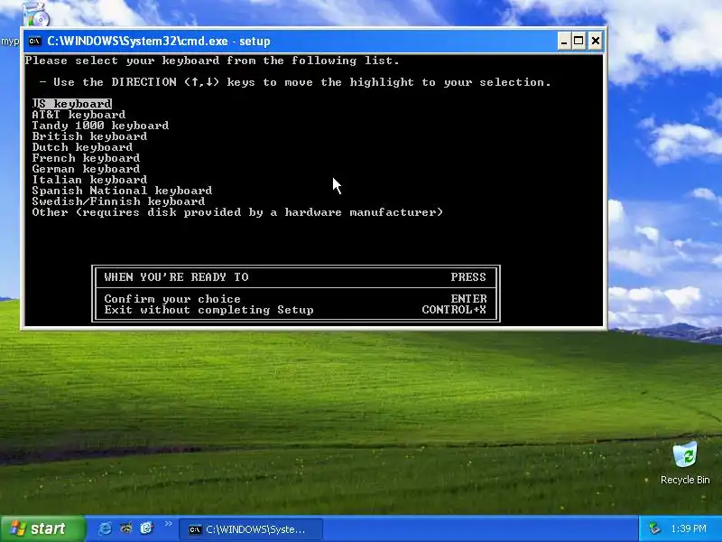Click the ENTER key label
The image size is (722, 542).
(x=468, y=299)
